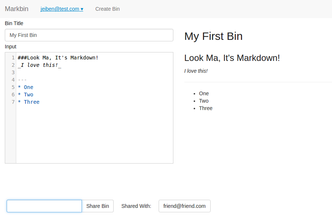The image size is (332, 216).
Task: Click the rendered 'My First Bin' heading
Action: [213, 36]
